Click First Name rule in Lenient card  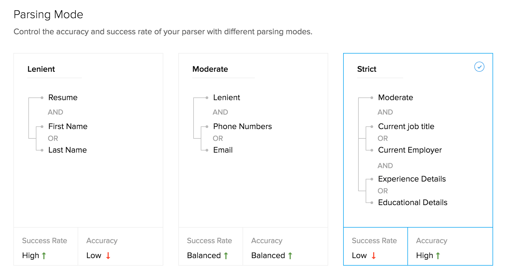68,126
